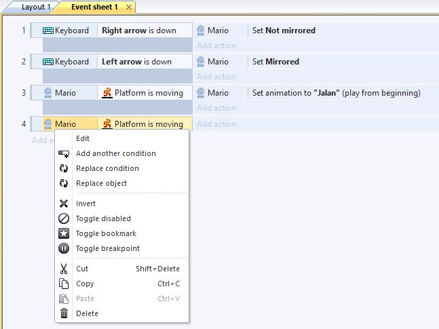Click the Keyboard icon in event 1
This screenshot has height=329, width=439.
pyautogui.click(x=48, y=31)
